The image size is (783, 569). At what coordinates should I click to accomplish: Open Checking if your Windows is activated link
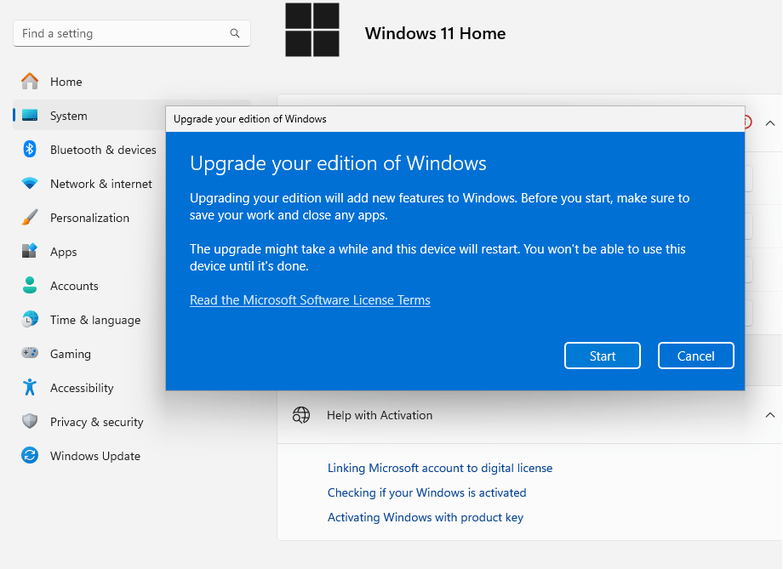coord(427,492)
